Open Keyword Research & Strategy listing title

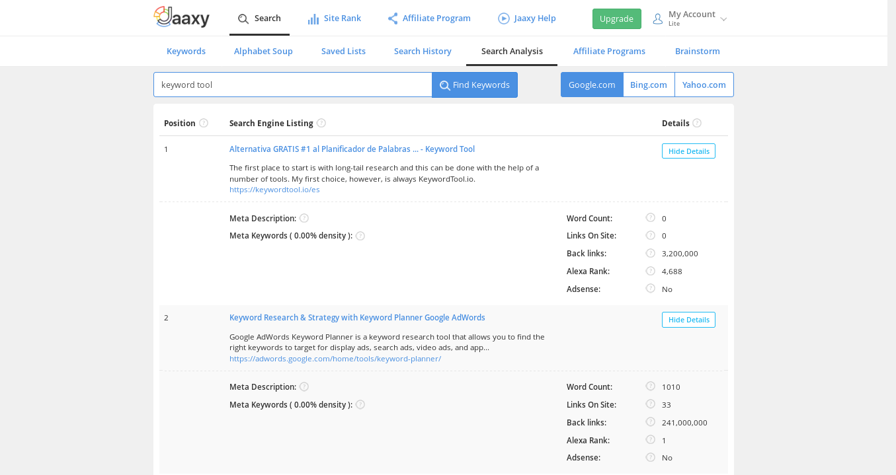pos(357,318)
